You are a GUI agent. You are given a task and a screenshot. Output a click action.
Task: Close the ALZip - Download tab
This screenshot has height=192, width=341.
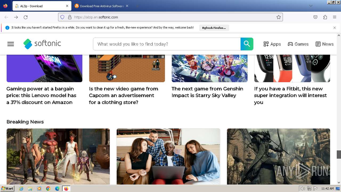67,6
